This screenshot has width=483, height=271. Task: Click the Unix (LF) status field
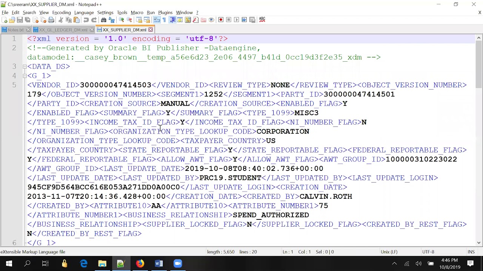(x=389, y=252)
